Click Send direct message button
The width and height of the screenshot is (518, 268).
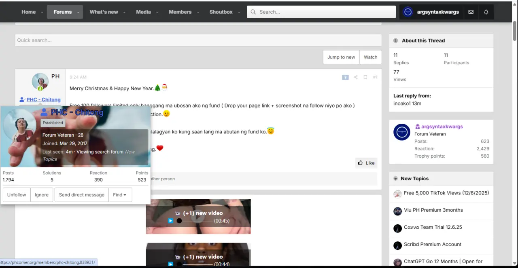click(x=82, y=195)
